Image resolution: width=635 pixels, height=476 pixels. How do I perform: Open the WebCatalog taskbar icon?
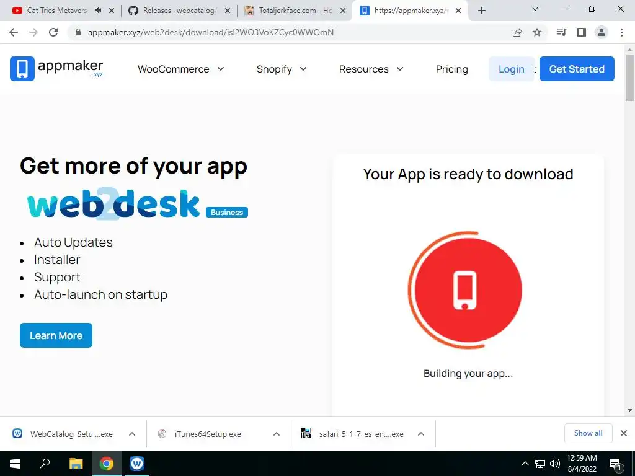[x=137, y=464]
